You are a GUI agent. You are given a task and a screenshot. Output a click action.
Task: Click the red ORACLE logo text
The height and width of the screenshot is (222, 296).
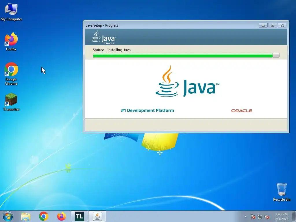[x=242, y=111]
